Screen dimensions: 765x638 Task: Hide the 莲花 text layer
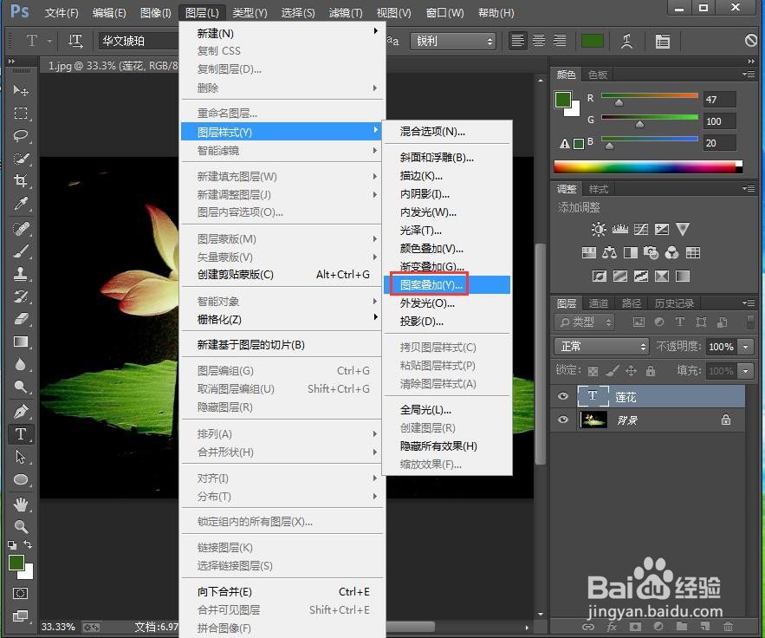(563, 396)
